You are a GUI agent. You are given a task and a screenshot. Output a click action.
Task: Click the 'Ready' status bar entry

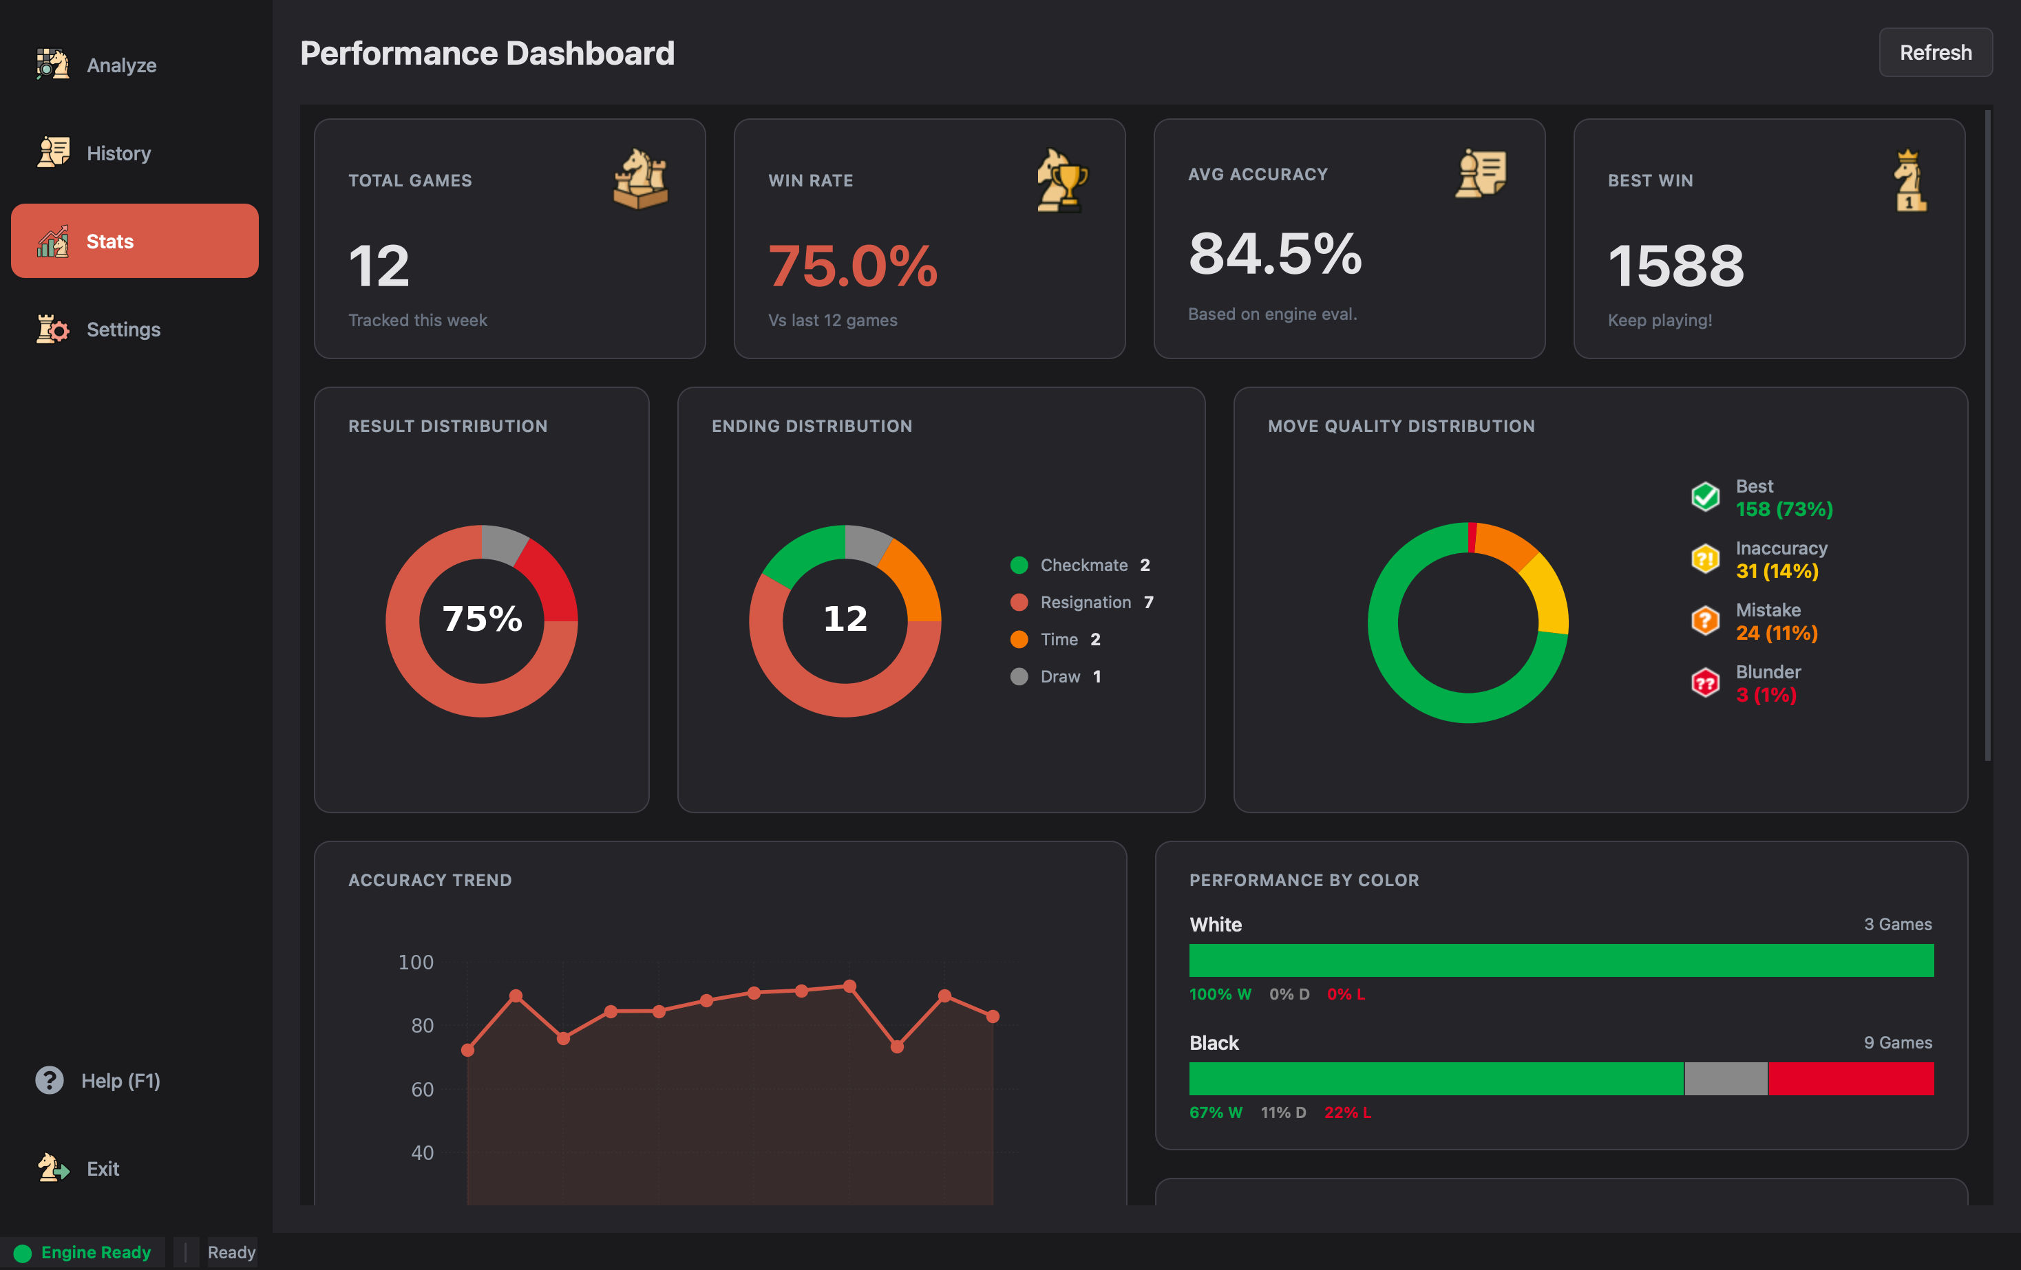[232, 1252]
